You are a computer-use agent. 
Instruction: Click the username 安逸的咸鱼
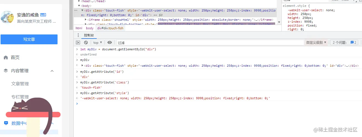click(28, 15)
